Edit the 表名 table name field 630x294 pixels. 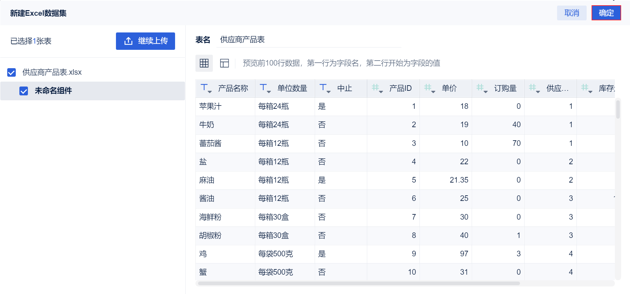click(x=309, y=40)
